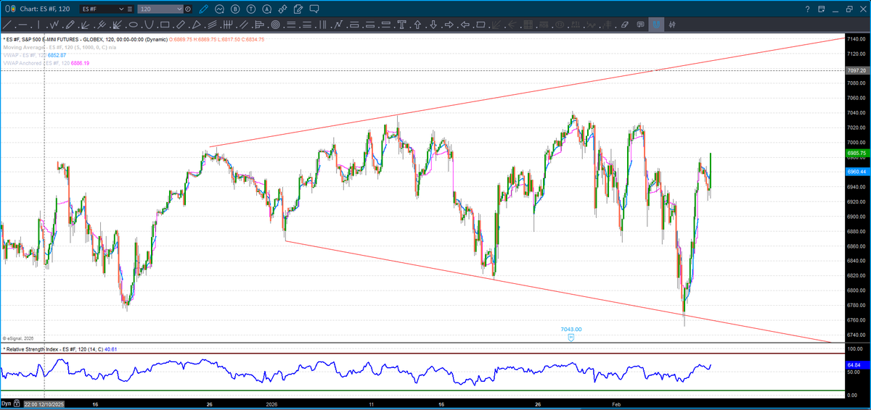871x410 pixels.
Task: Click the candlestick settings icon after magnet
Action: click(x=672, y=25)
